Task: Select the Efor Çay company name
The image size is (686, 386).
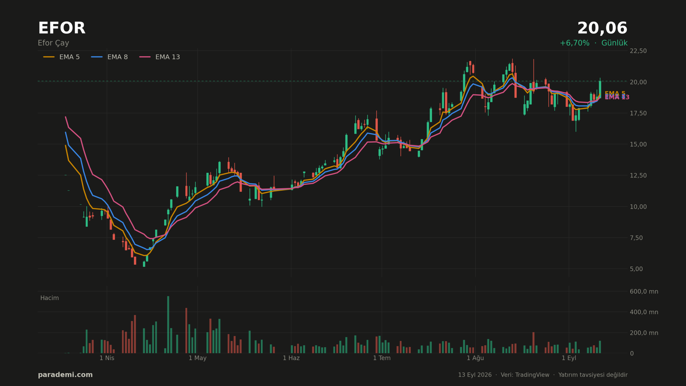Action: click(x=53, y=43)
